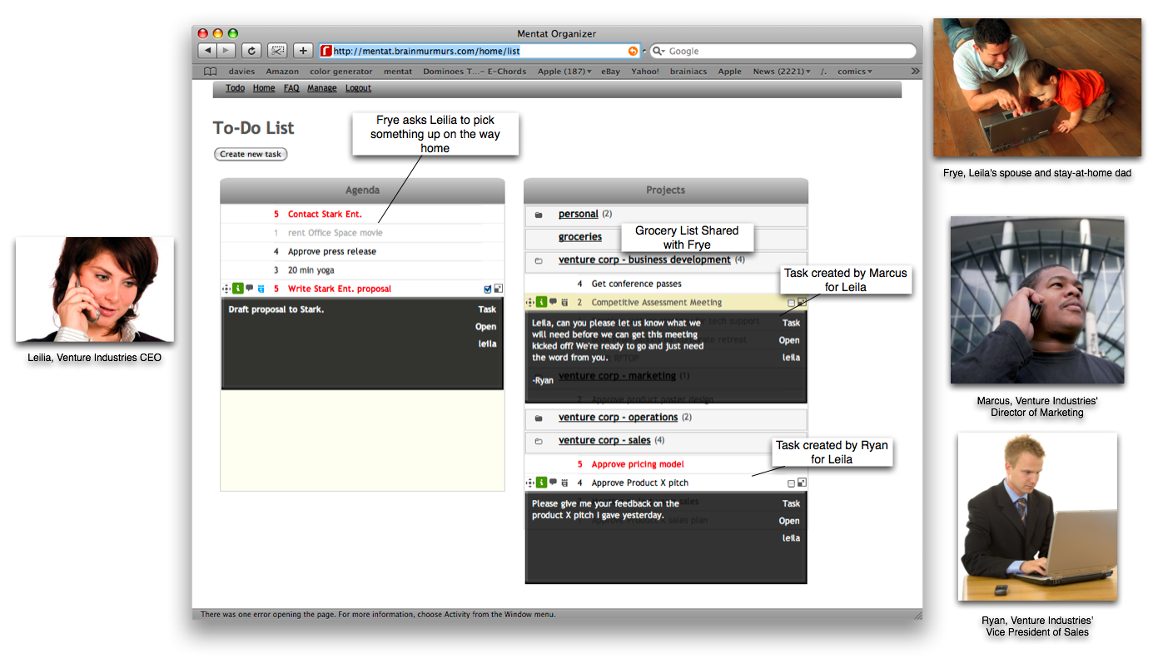This screenshot has width=1158, height=668.
Task: Open the personal project link
Action: [579, 215]
